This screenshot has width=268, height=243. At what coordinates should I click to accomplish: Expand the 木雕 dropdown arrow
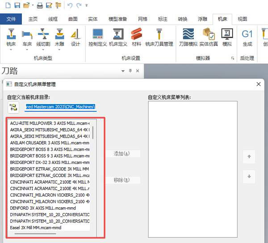point(59,50)
